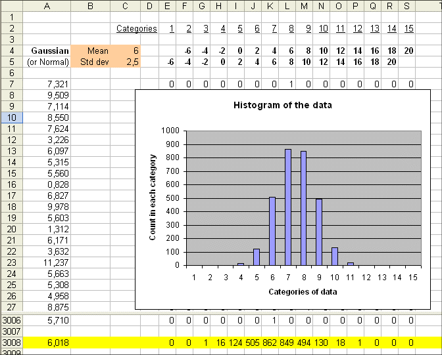Select the row 3008 header
The width and height of the screenshot is (442, 355).
pos(11,343)
